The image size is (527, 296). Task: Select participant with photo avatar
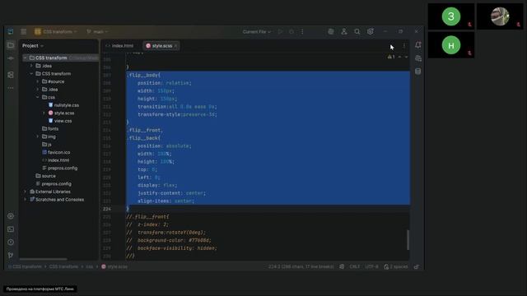500,16
